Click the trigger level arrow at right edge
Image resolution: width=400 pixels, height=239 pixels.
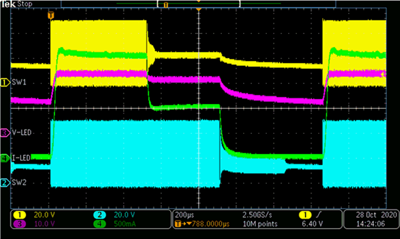tap(383, 74)
